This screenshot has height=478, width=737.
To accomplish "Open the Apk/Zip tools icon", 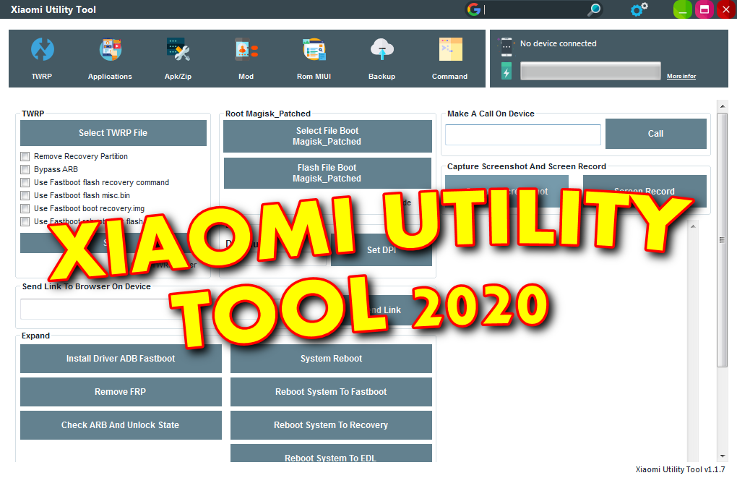I will (178, 49).
